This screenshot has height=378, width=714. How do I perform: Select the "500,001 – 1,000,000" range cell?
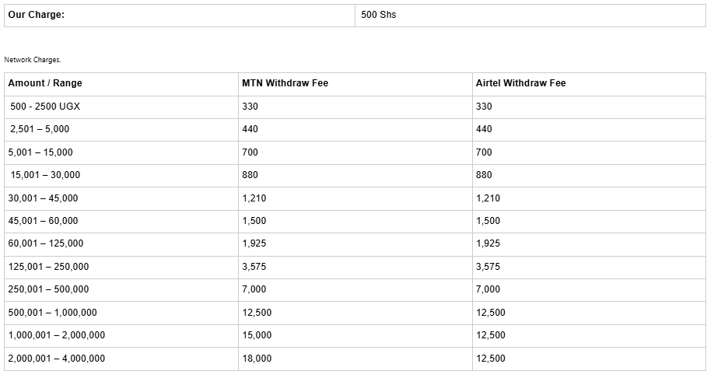click(x=53, y=313)
